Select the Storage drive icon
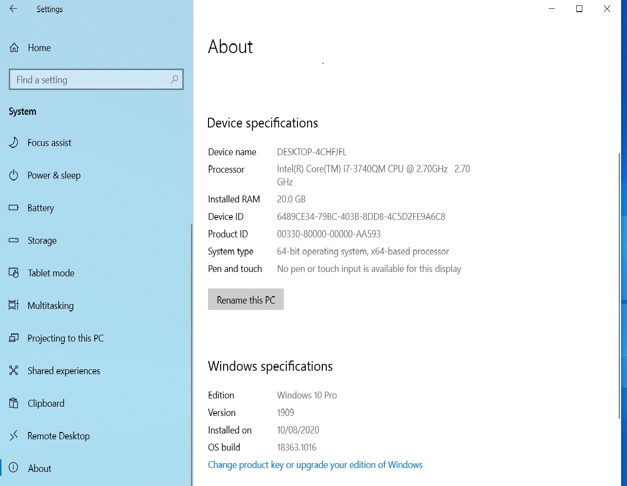 coord(14,240)
